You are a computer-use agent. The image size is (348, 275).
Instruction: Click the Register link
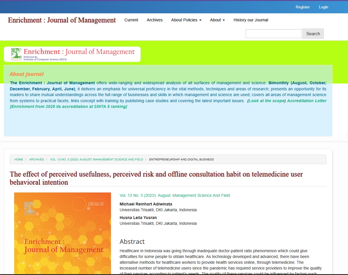302,7
